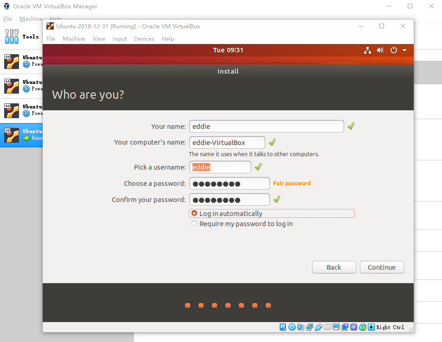Open Devices menu in VM window
This screenshot has width=442, height=342.
click(144, 38)
